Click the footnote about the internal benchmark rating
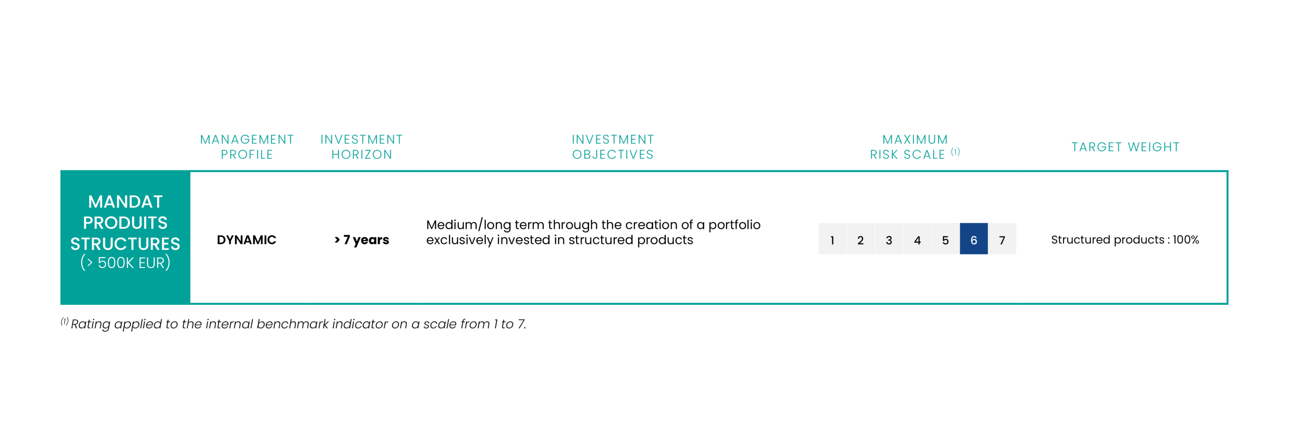 point(298,324)
